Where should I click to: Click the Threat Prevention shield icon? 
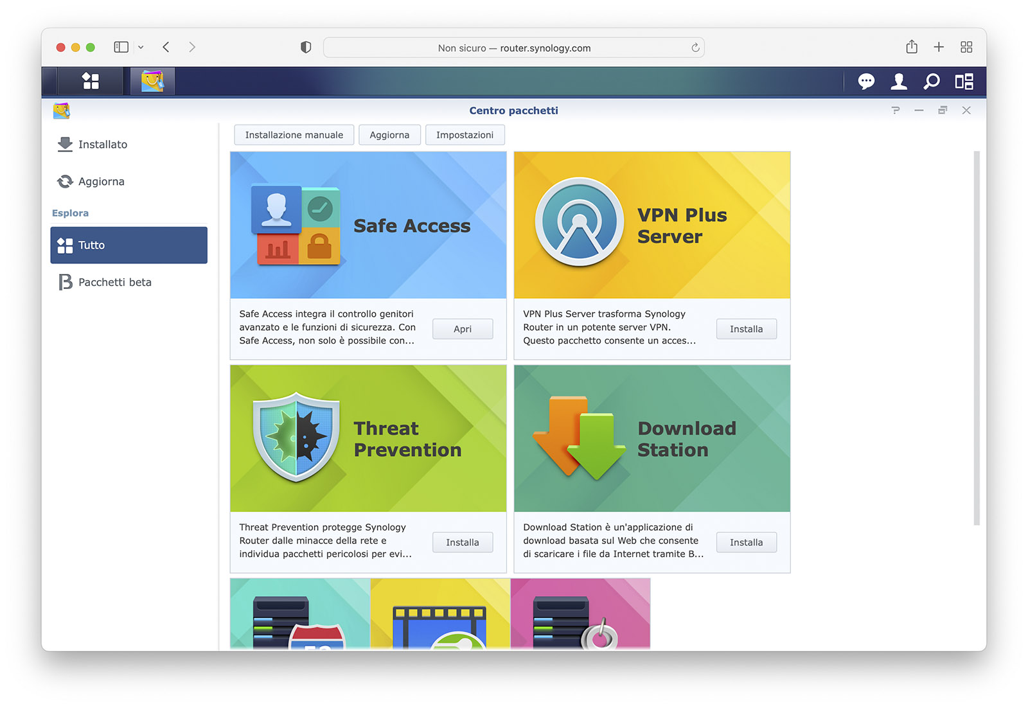pos(296,437)
